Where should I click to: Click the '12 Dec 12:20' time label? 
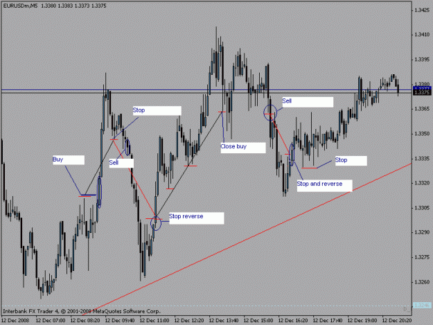point(189,320)
